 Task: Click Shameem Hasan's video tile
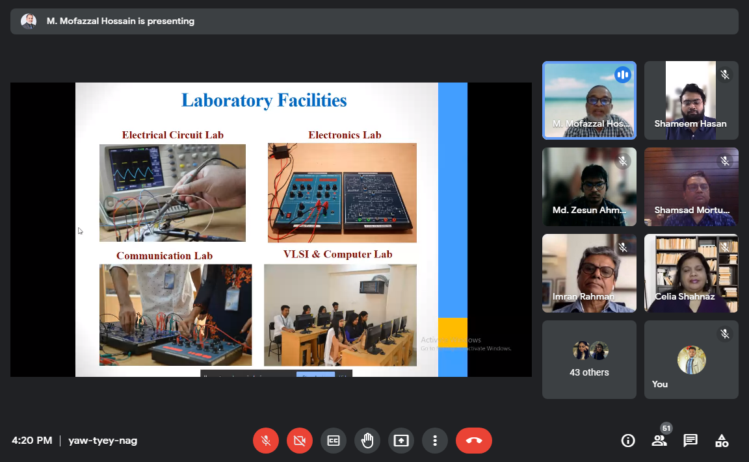tap(691, 100)
